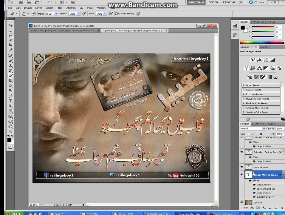
Task: Add an Exposure adjustment
Action: 272,60
